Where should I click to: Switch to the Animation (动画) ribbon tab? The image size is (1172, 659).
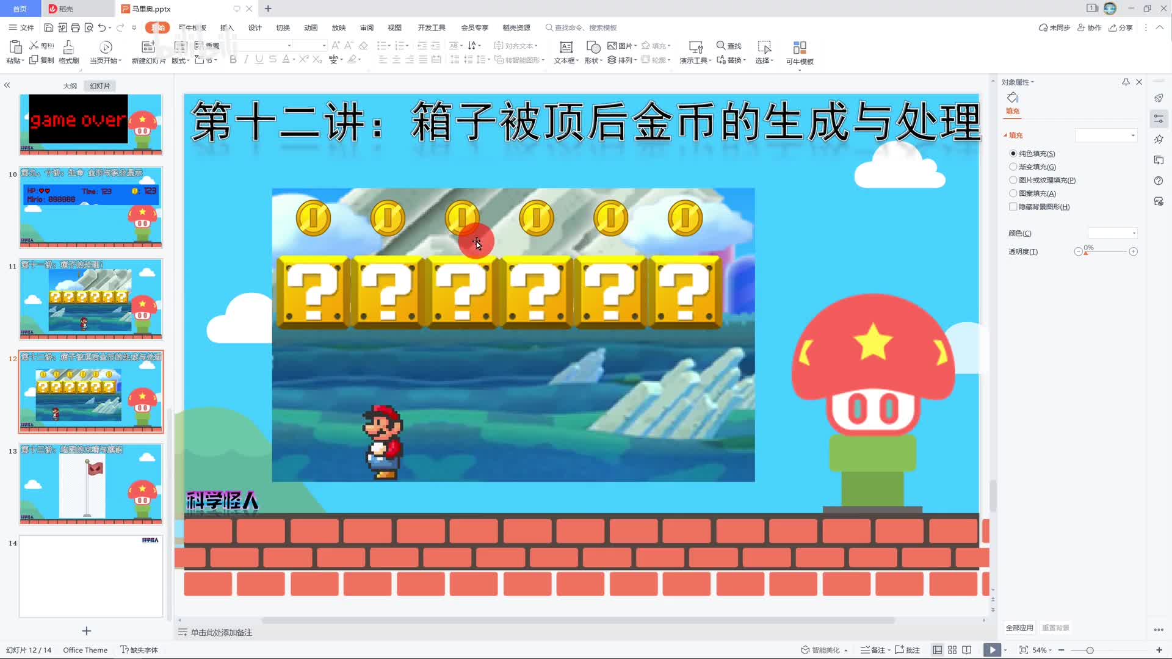tap(311, 27)
